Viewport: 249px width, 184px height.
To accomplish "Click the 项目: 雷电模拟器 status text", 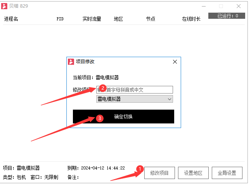I will (21, 168).
